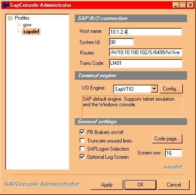Enable SAPLogon Selection checkbox
196x195 pixels.
(82, 149)
